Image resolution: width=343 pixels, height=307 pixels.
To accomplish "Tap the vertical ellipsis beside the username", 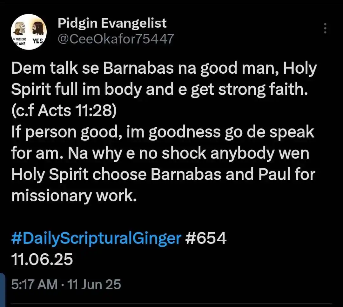I will [x=325, y=28].
